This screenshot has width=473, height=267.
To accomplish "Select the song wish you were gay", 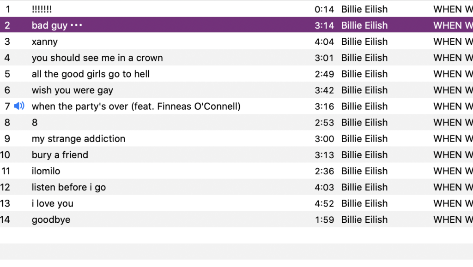I will point(73,90).
